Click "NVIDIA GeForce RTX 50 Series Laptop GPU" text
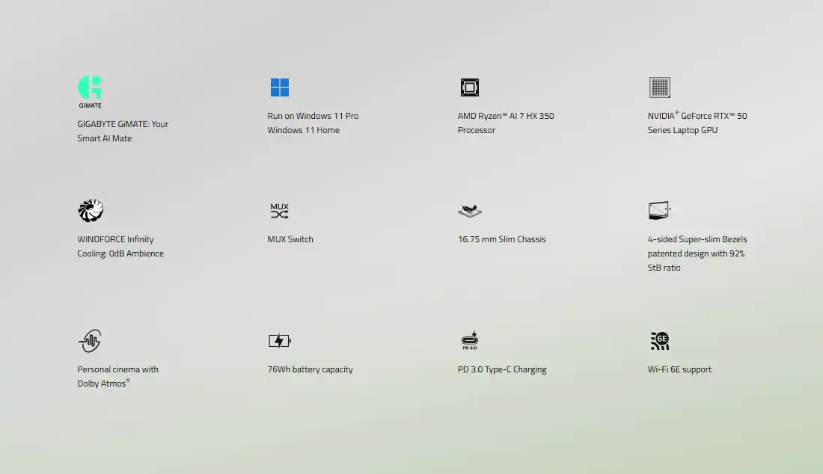Screen dimensions: 823x474 697,123
